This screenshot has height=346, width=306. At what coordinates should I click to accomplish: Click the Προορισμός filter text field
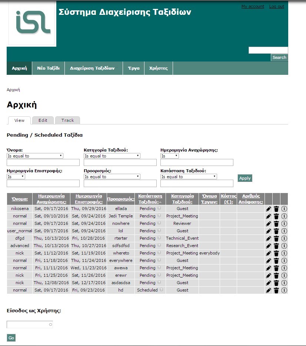tap(120, 183)
